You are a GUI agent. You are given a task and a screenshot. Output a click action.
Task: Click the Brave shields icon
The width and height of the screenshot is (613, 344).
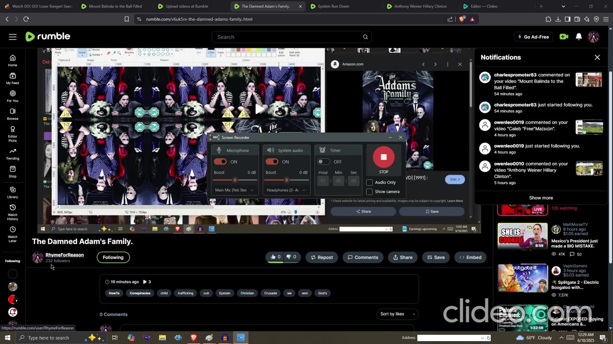(x=462, y=19)
